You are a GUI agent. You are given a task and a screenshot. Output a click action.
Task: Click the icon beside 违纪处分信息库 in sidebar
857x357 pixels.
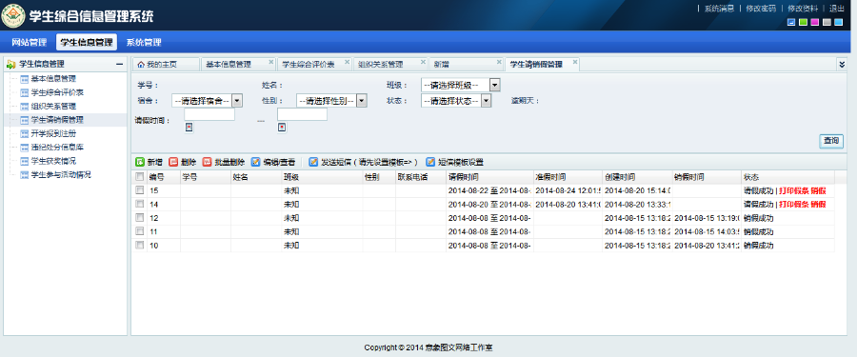tap(24, 148)
